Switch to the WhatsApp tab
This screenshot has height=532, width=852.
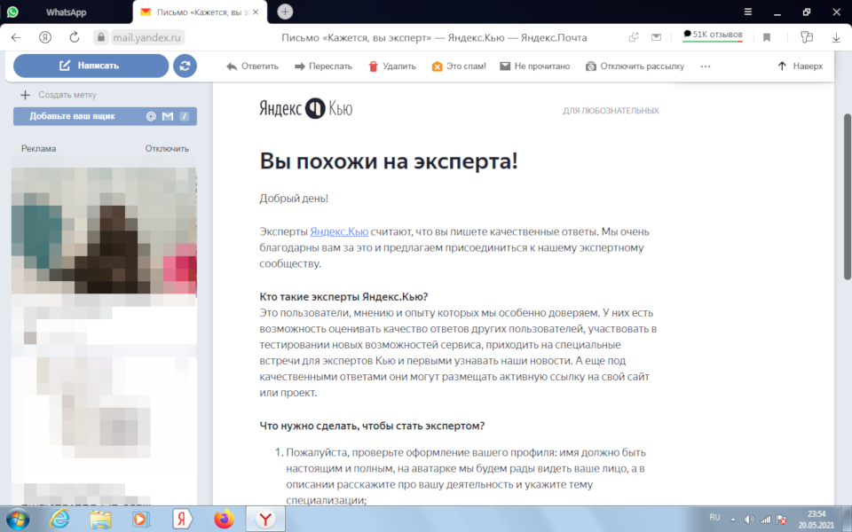coord(66,12)
